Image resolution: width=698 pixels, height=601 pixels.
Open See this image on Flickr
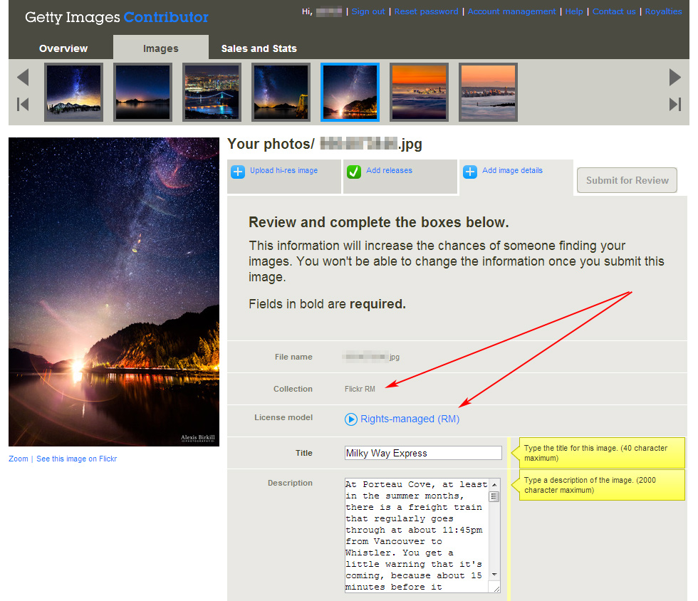[77, 459]
